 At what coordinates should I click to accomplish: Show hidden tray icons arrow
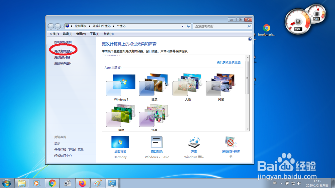(x=281, y=183)
